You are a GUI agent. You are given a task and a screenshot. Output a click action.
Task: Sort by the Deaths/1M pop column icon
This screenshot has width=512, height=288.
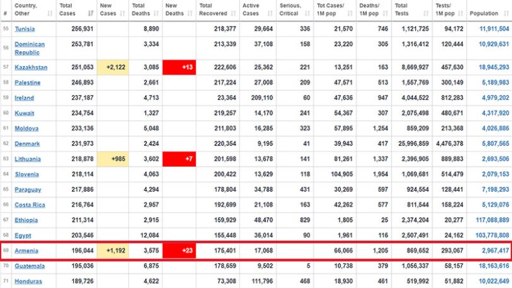[386, 13]
